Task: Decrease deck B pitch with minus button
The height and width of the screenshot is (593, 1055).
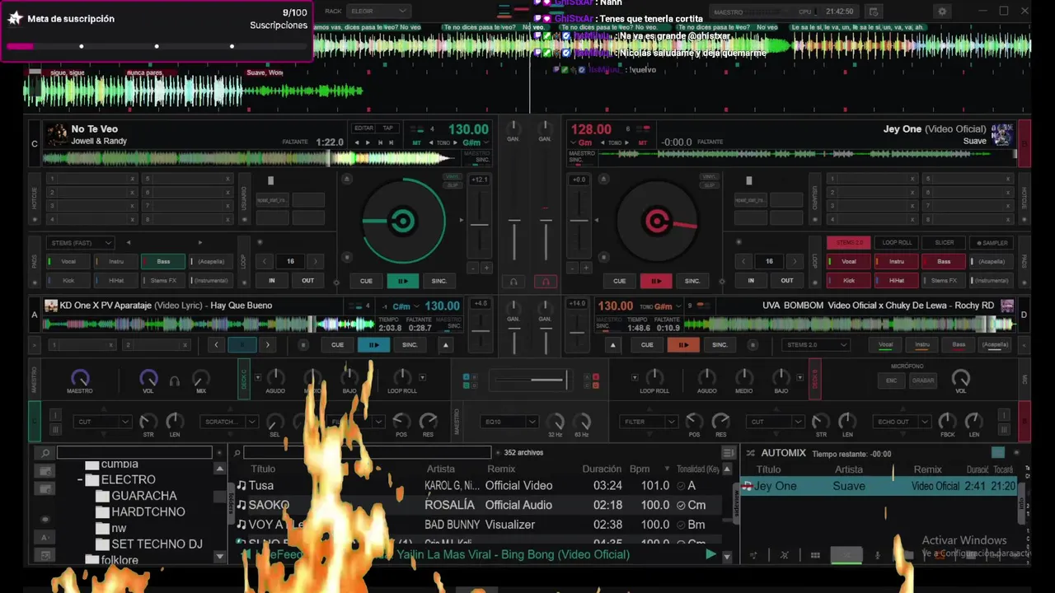Action: pyautogui.click(x=573, y=268)
